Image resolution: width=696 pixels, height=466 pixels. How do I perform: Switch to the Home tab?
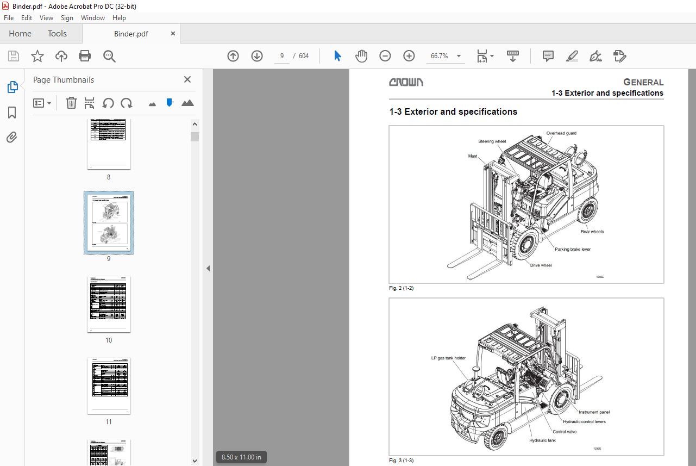coord(20,34)
